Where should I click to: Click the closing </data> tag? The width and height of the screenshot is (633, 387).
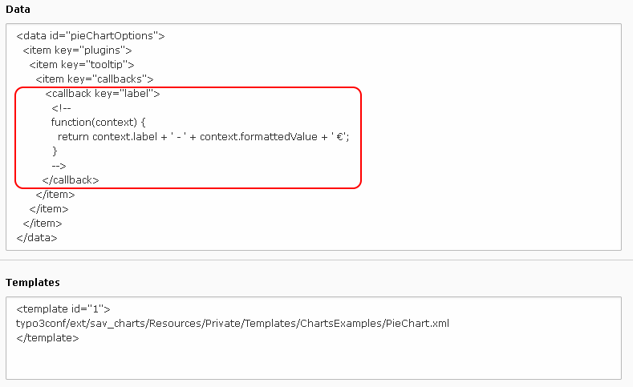pos(37,238)
